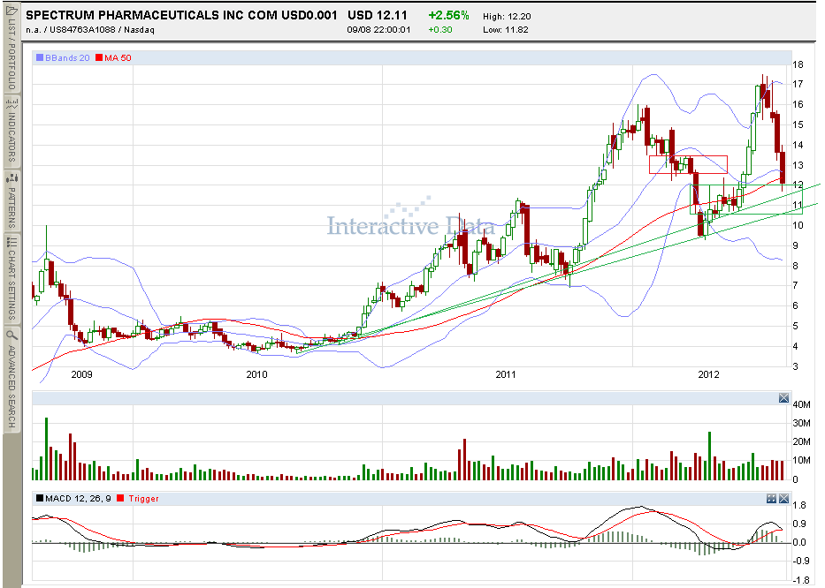Click the BBands 20 blue legend swatch
This screenshot has height=588, width=825.
[x=40, y=57]
